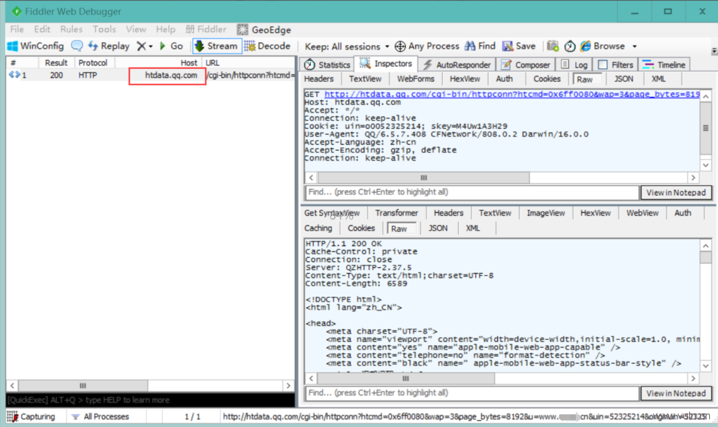Click the QuickExec command box
Viewport: 718px width, 427px height.
tap(150, 400)
